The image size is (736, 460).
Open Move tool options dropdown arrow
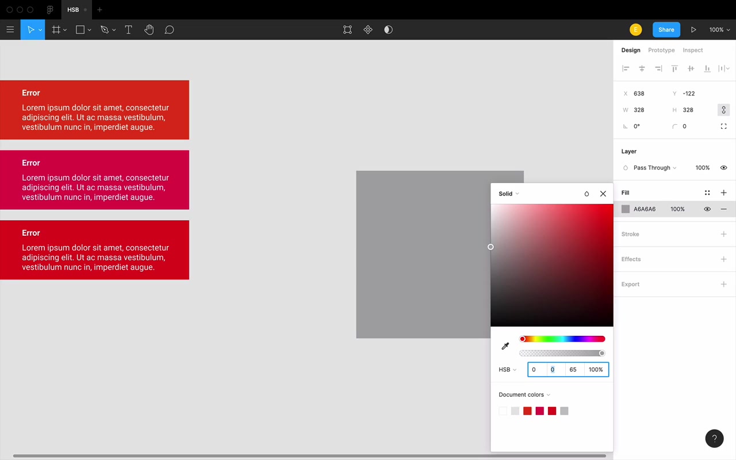pos(40,30)
